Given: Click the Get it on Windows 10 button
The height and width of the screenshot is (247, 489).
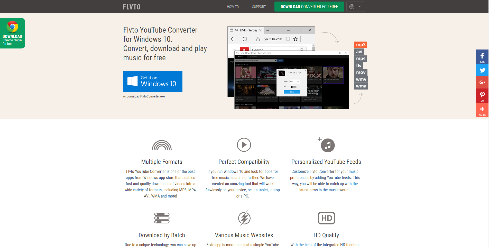Looking at the screenshot, I should point(153,81).
